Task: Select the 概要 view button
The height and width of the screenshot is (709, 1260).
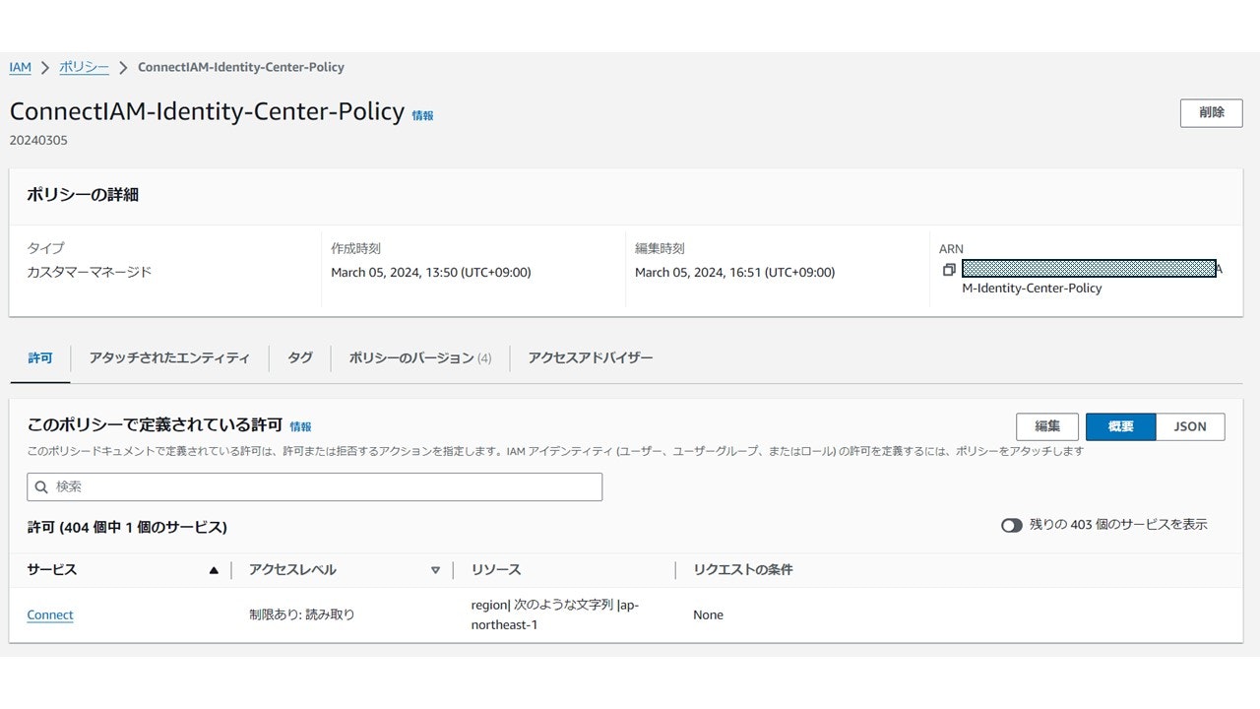Action: pos(1120,426)
